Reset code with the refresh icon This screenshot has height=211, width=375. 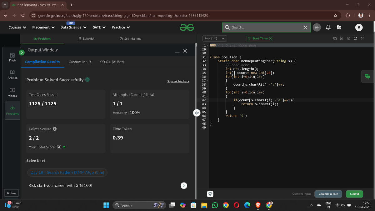click(355, 38)
